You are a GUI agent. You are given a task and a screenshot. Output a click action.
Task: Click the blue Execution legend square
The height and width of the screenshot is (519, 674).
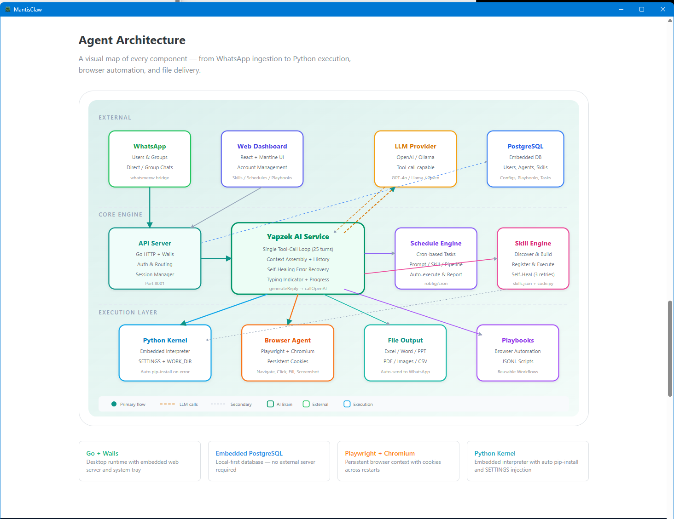(x=347, y=404)
